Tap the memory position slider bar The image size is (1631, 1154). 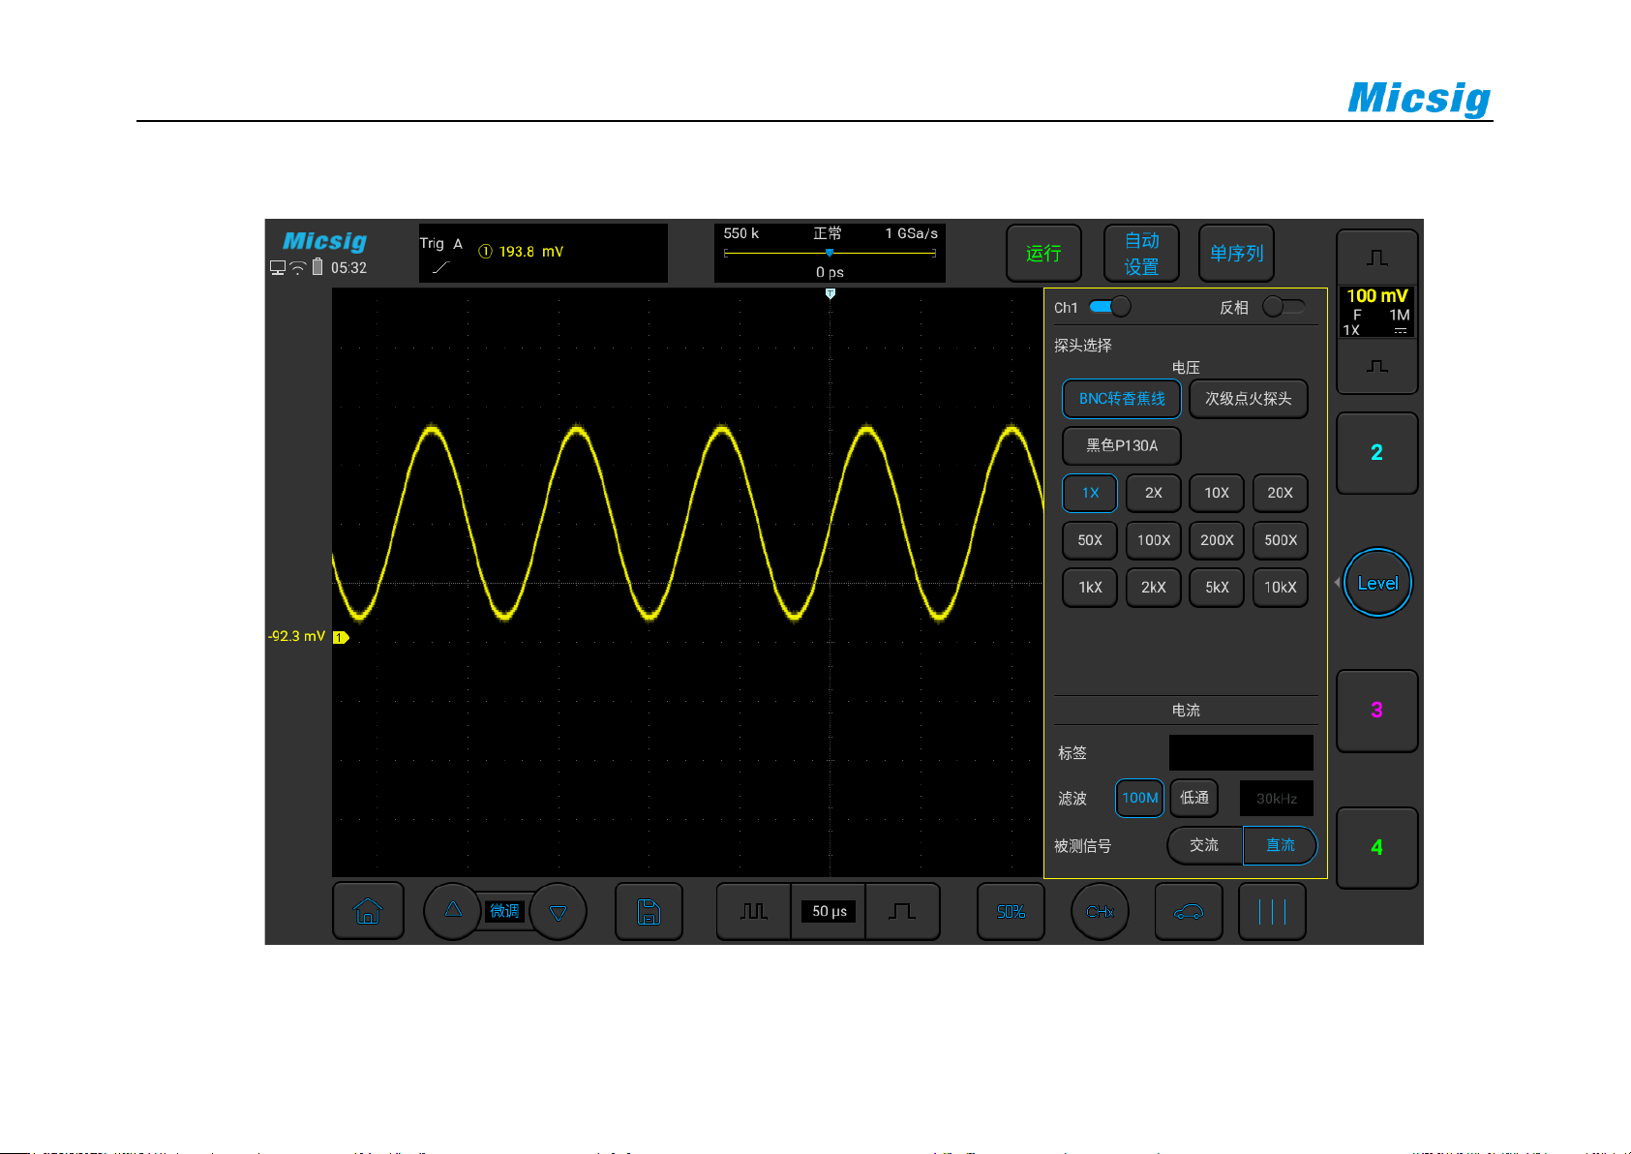point(830,253)
